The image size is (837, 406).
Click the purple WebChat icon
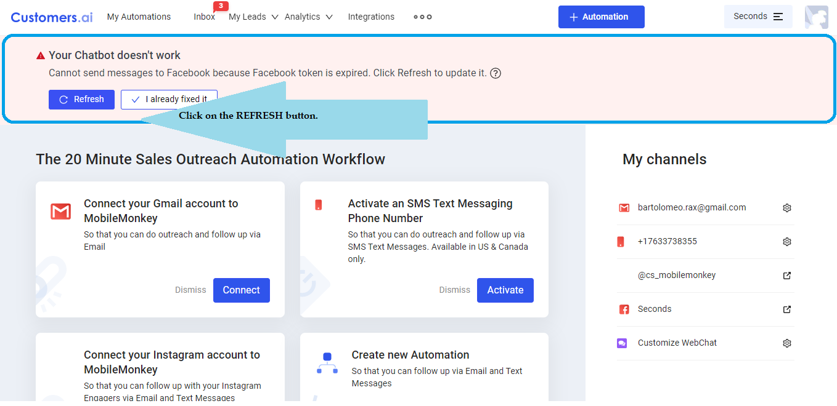point(622,343)
